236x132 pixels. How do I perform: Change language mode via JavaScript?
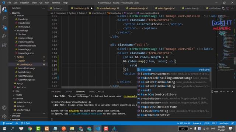(224, 123)
